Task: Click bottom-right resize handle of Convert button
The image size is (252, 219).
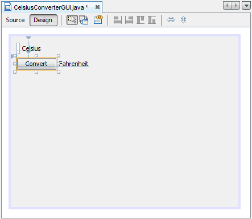Action: click(x=59, y=72)
